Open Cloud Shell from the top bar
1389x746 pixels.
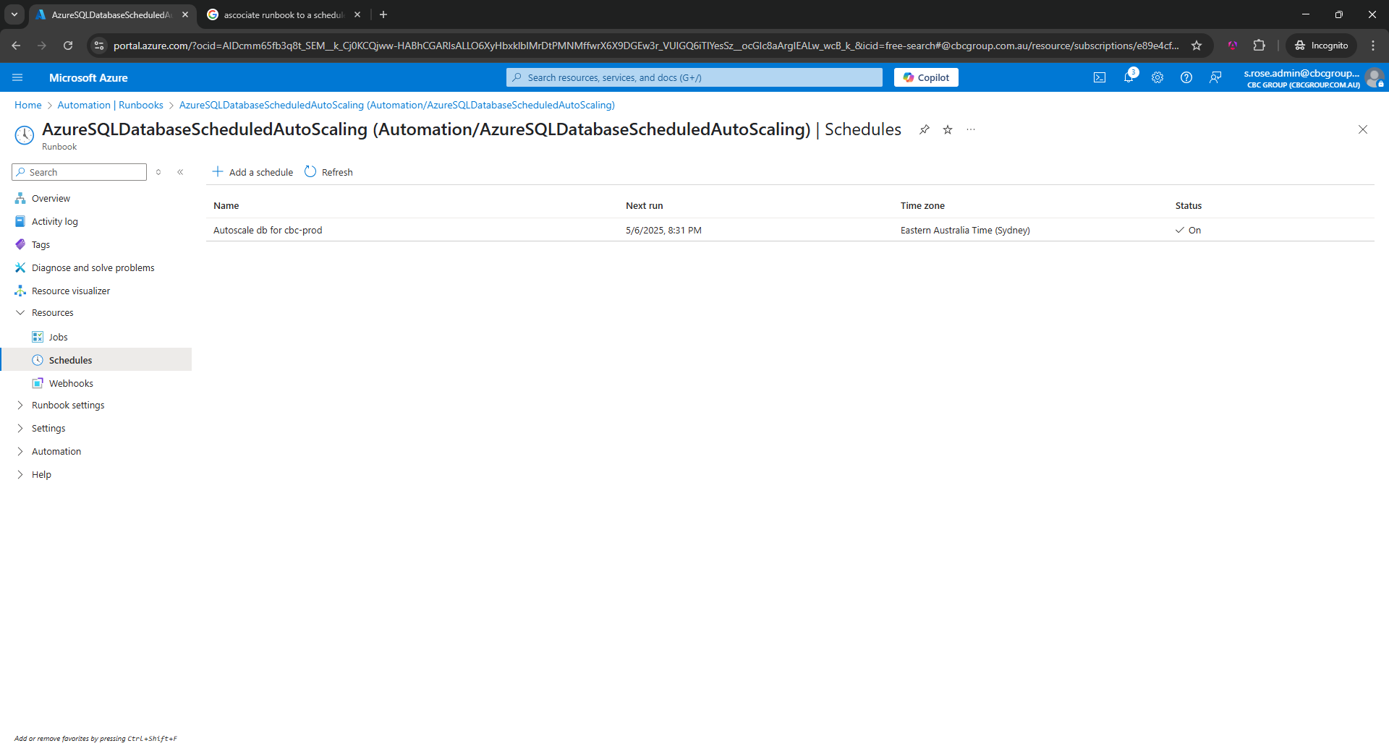pyautogui.click(x=1100, y=77)
